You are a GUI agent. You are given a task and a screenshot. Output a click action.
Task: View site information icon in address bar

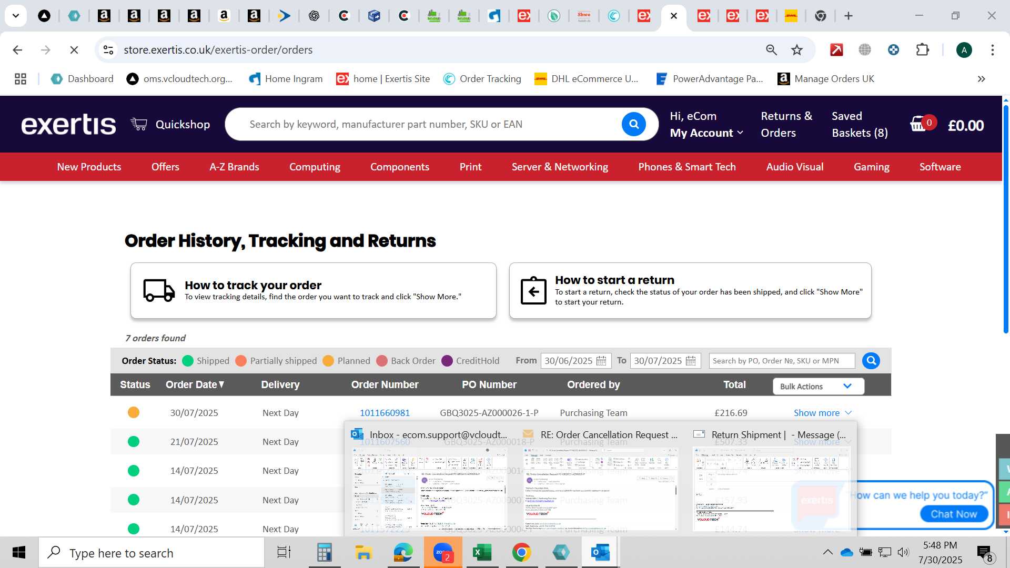108,50
